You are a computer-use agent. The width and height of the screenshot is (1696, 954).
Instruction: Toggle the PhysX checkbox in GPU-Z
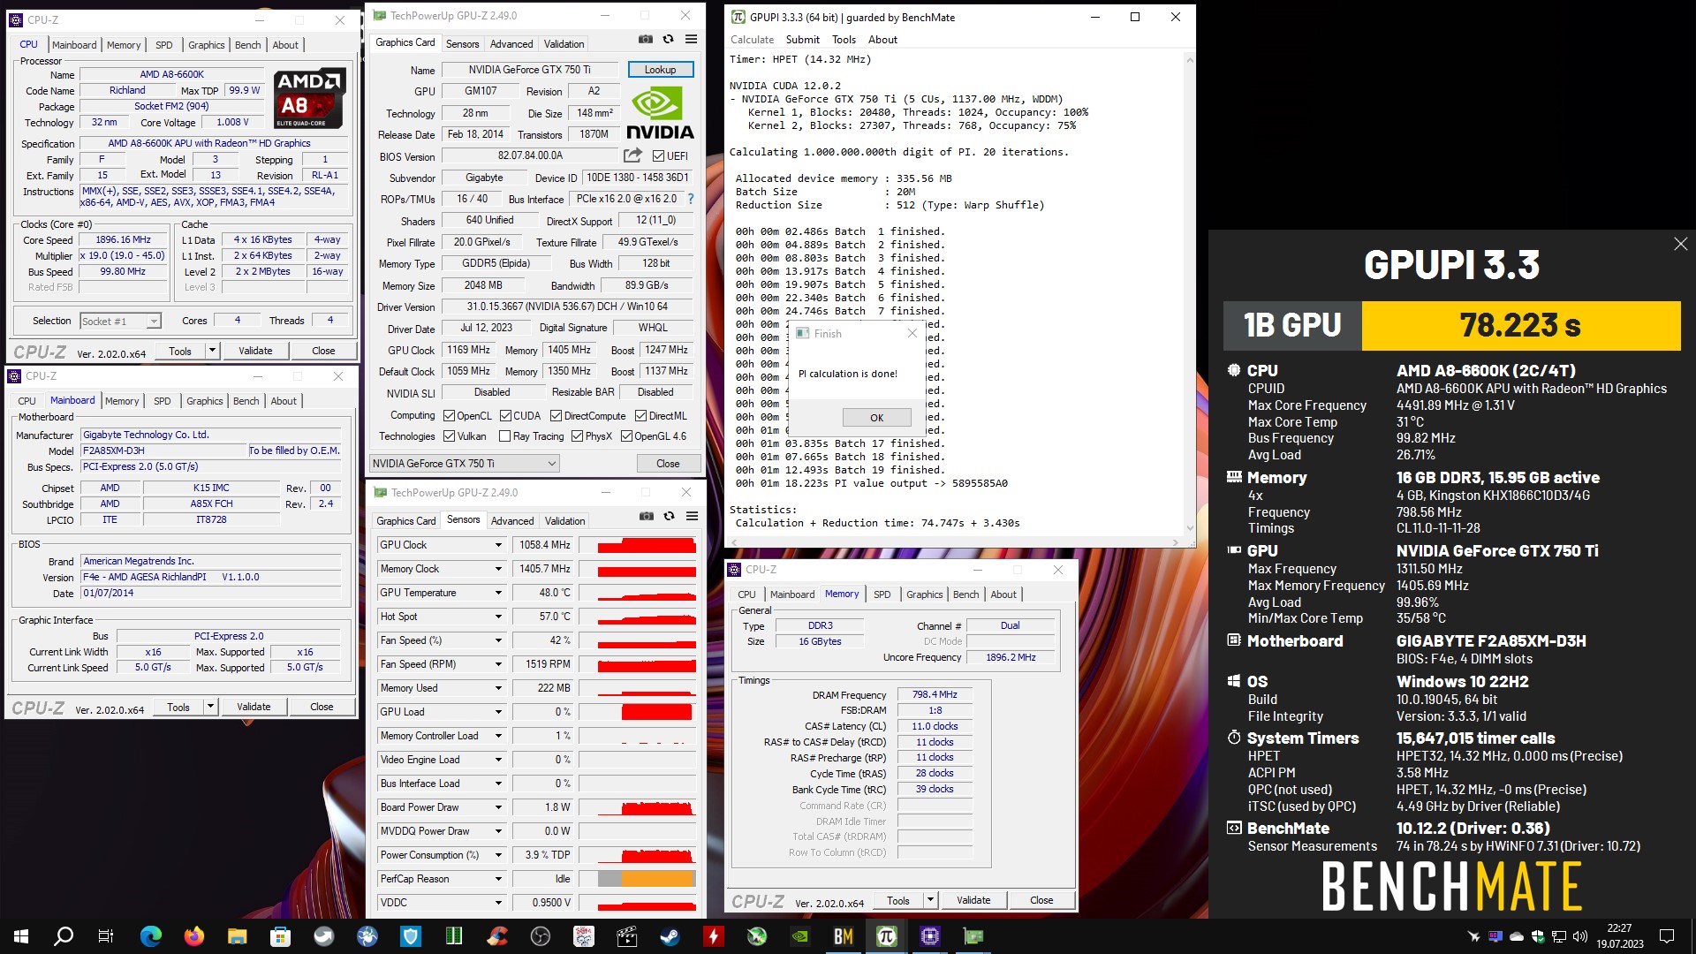click(577, 436)
